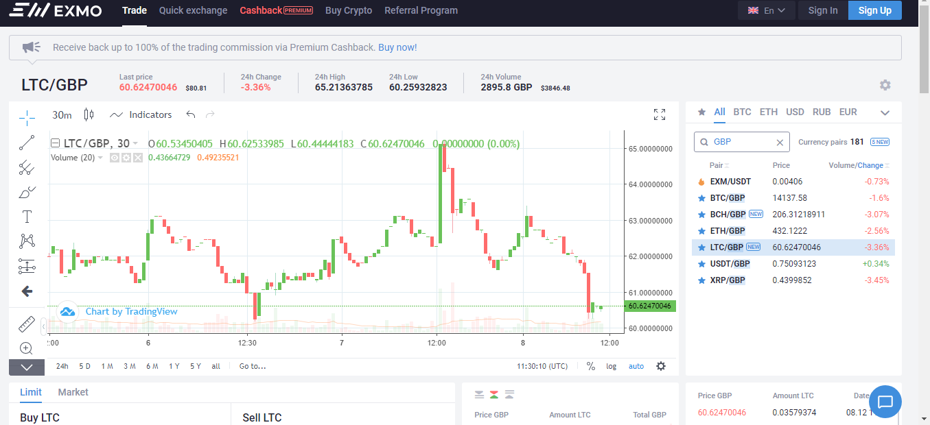930x425 pixels.
Task: Unfavorite the BTC/GBP pair star
Action: point(701,198)
